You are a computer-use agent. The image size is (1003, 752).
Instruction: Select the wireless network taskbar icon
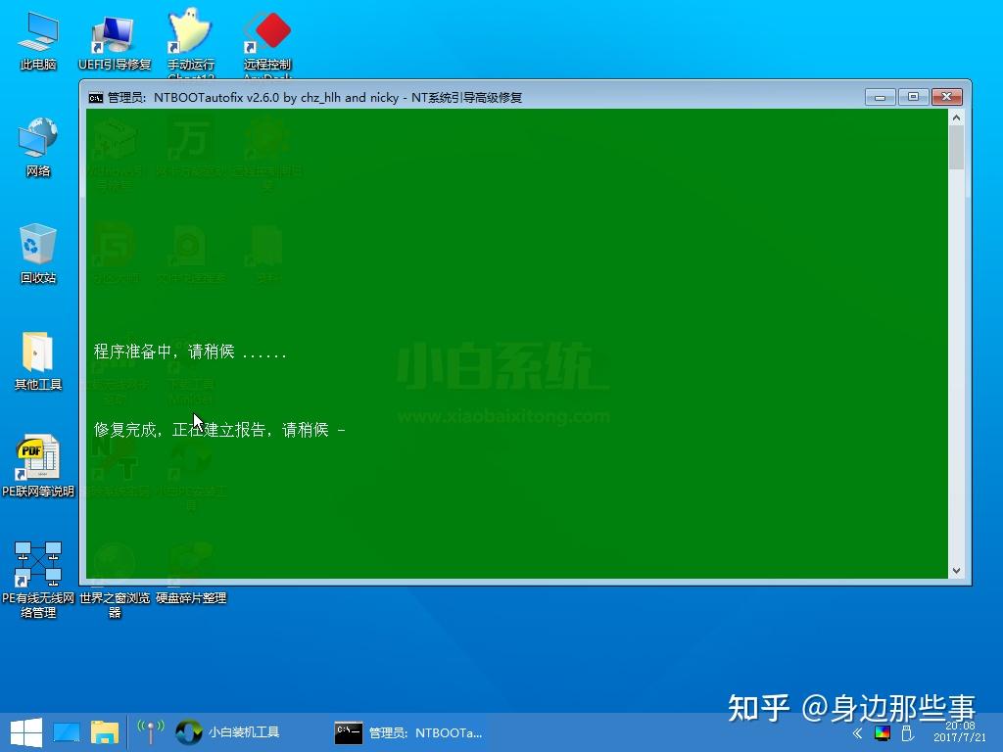click(149, 731)
